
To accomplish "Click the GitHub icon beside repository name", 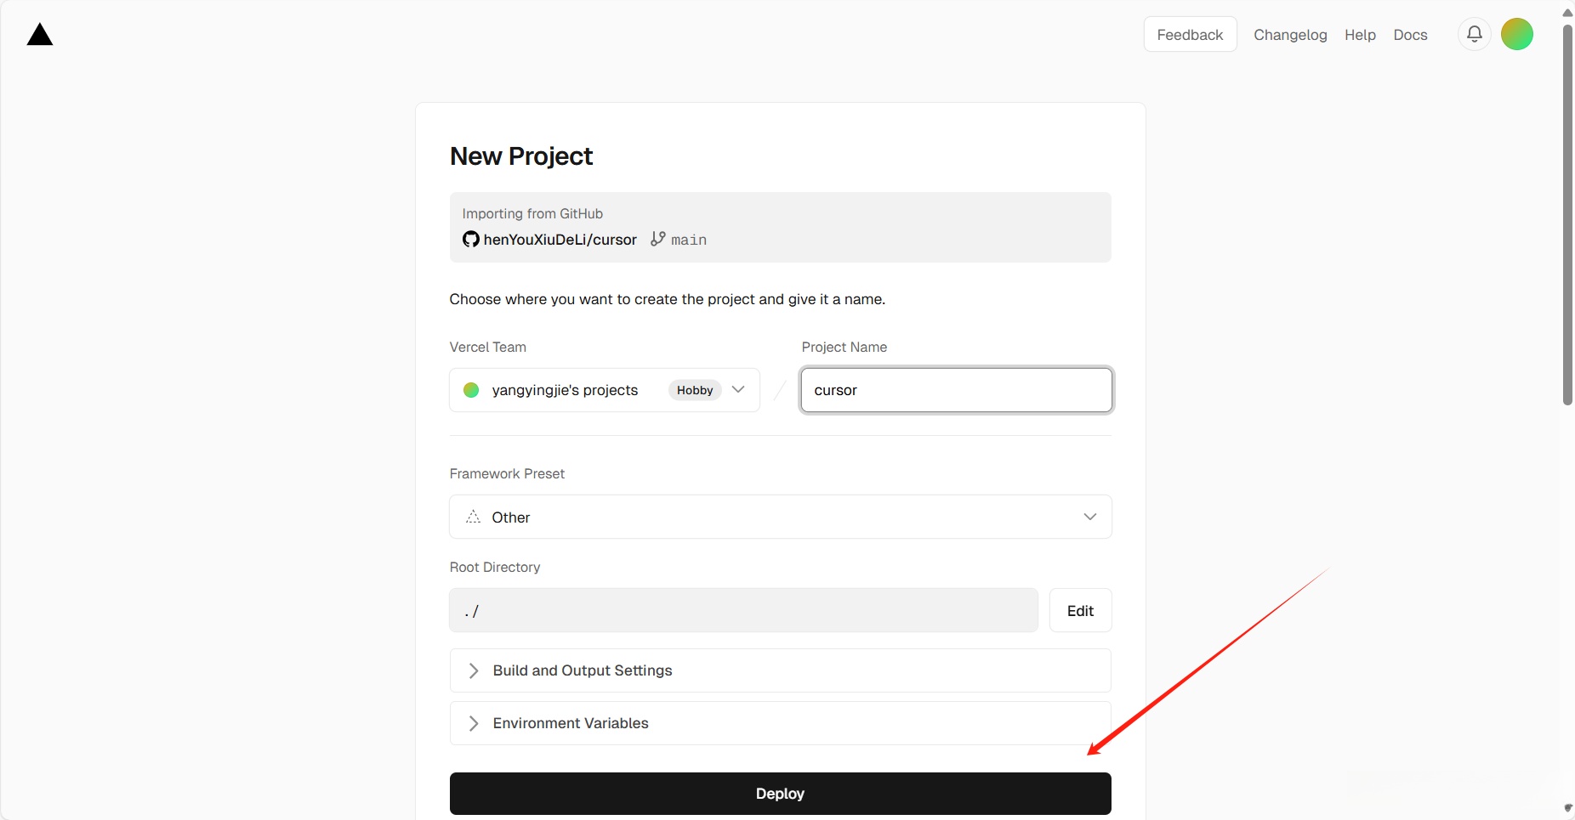I will point(470,240).
